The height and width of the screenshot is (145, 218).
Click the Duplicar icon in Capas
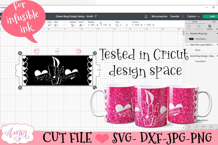[210, 26]
